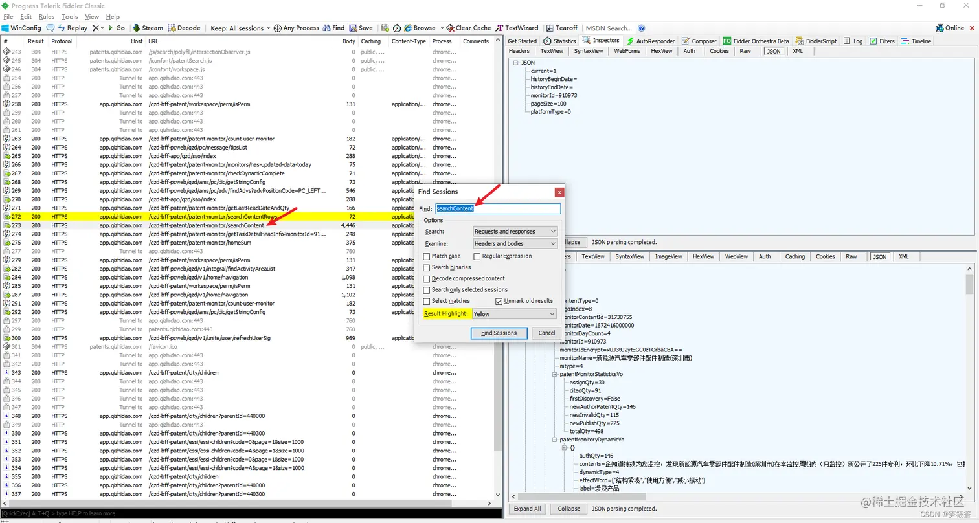The height and width of the screenshot is (523, 979).
Task: Collapse the request JSON root node
Action: point(515,63)
